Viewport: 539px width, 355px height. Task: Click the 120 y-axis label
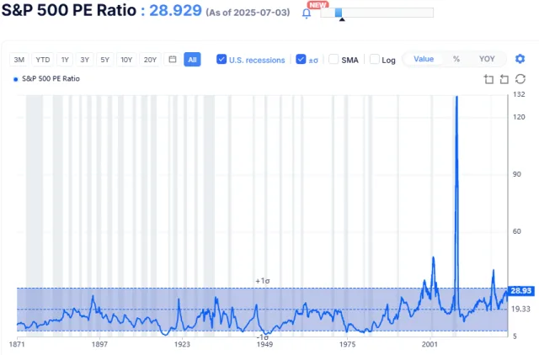[519, 117]
